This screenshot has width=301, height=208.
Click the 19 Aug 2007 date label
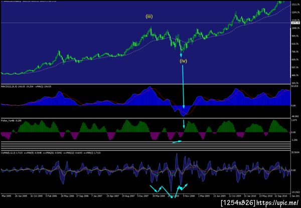(128, 196)
